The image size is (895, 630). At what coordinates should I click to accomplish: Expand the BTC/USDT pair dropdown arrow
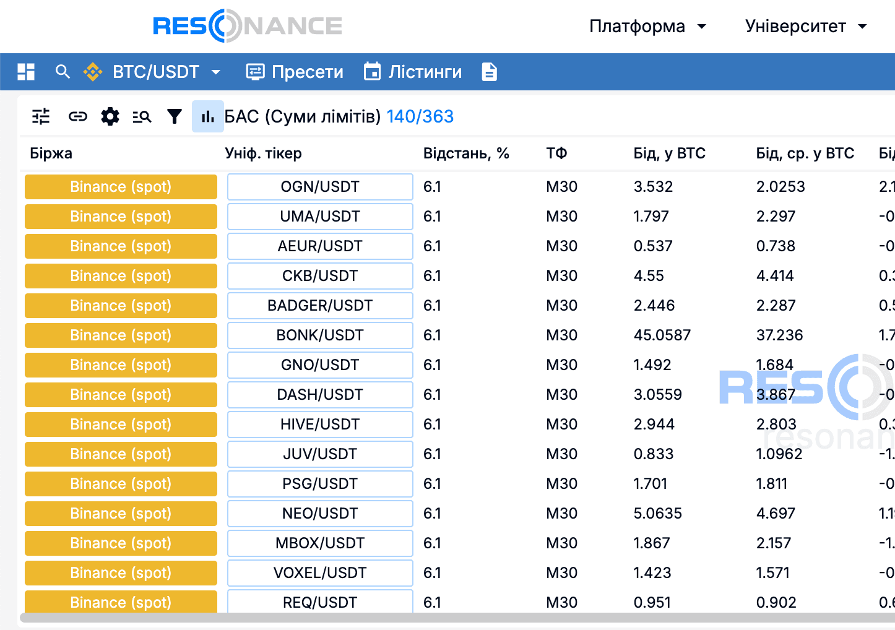(216, 72)
